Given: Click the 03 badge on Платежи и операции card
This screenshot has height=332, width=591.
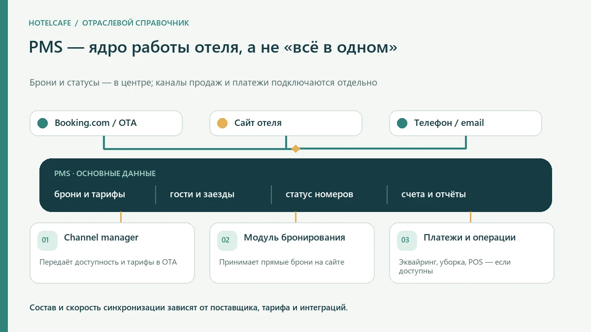Looking at the screenshot, I should pos(407,240).
